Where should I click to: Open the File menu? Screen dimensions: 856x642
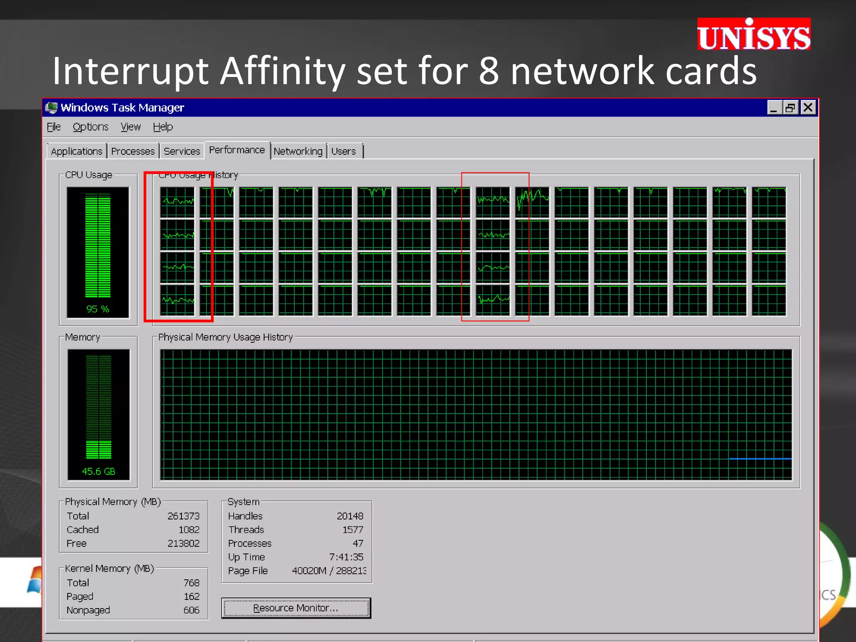tap(53, 127)
